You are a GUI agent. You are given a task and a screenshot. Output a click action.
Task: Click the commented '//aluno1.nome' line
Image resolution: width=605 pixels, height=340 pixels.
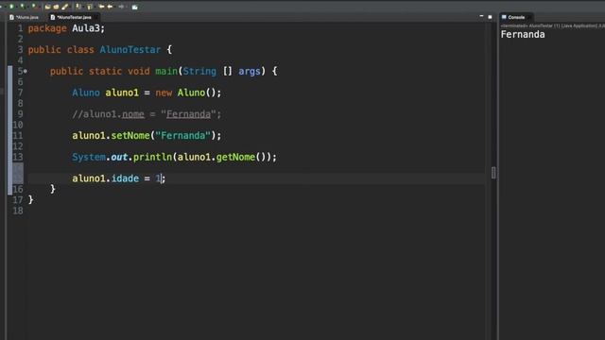(147, 114)
